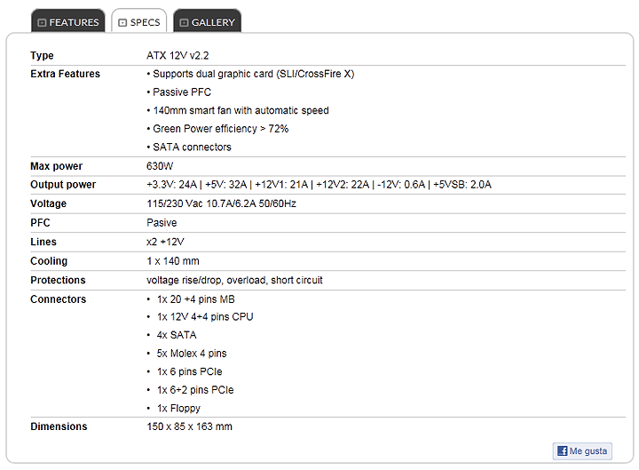Image resolution: width=639 pixels, height=470 pixels.
Task: Open the Gallery tab
Action: 207,22
